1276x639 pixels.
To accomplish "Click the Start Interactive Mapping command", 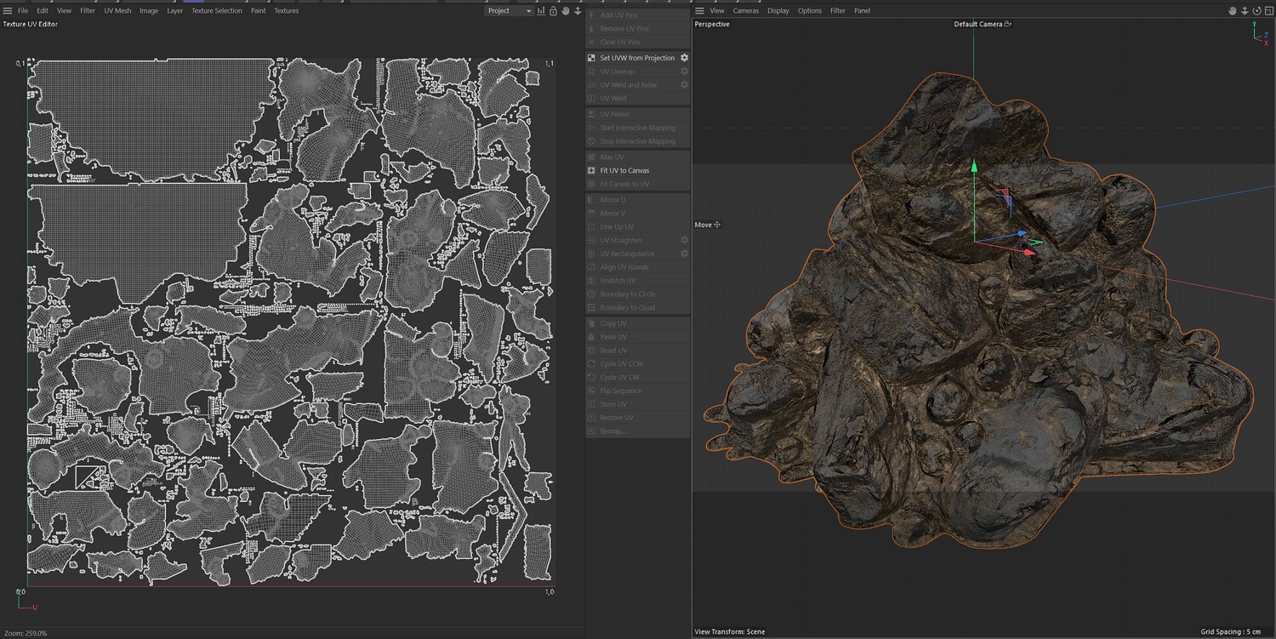I will tap(638, 128).
